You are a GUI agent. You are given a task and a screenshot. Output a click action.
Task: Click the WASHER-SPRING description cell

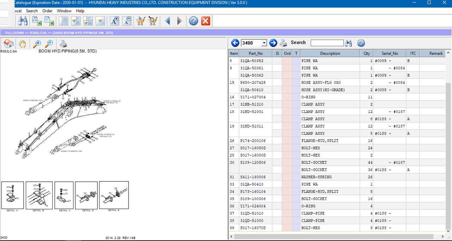(x=330, y=177)
